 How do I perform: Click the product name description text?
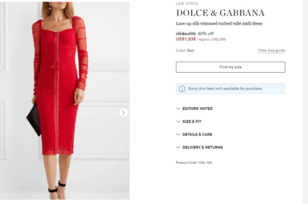tap(219, 24)
